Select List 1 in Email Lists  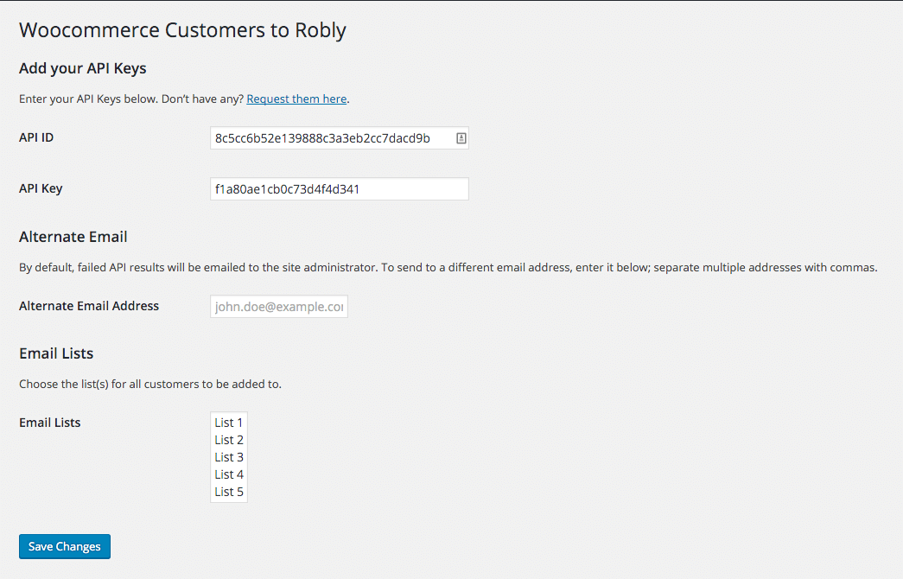coord(229,423)
